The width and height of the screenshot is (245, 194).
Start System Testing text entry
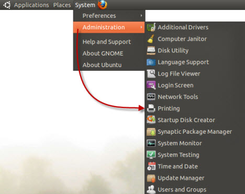[179, 155]
